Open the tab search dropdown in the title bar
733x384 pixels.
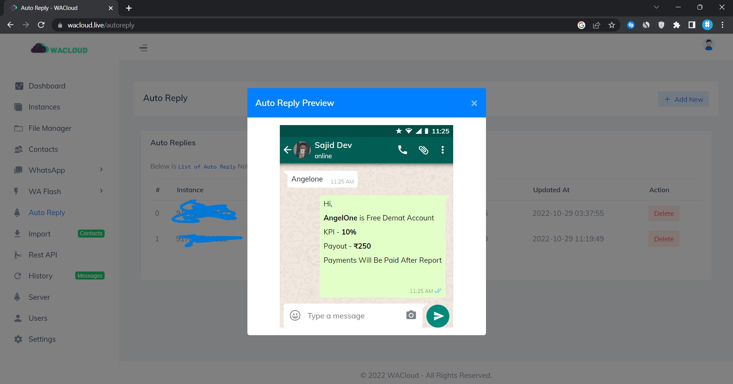656,7
